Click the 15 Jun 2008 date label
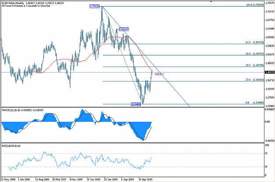The width and height of the screenshot is (275, 182). [x=94, y=179]
